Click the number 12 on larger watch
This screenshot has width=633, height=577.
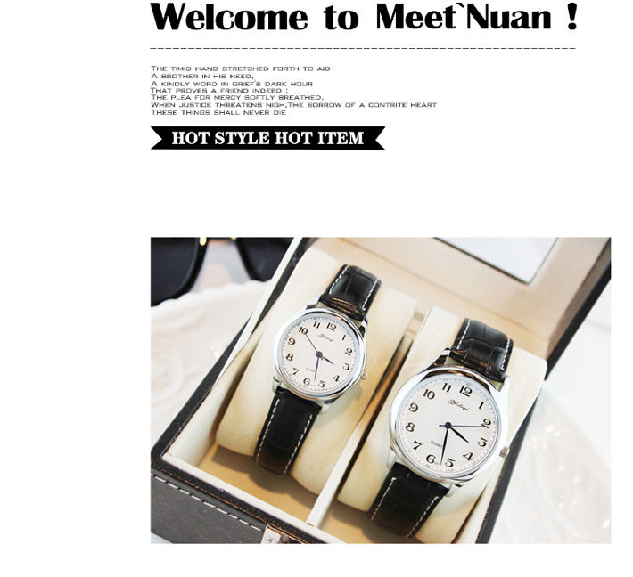tap(465, 390)
